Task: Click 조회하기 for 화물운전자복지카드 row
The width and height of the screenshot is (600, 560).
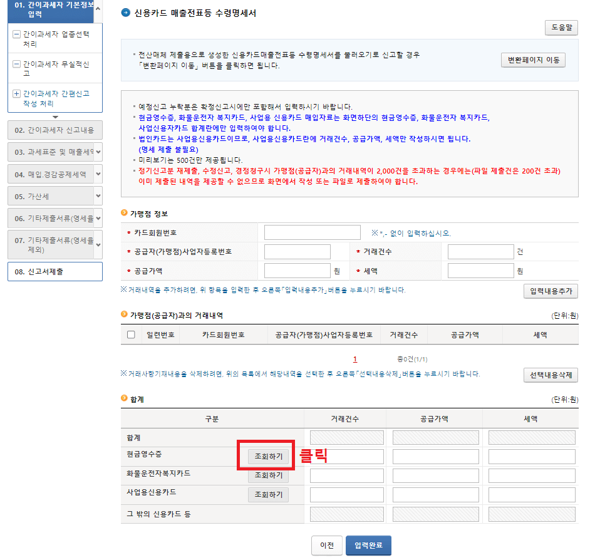Action: pyautogui.click(x=268, y=475)
